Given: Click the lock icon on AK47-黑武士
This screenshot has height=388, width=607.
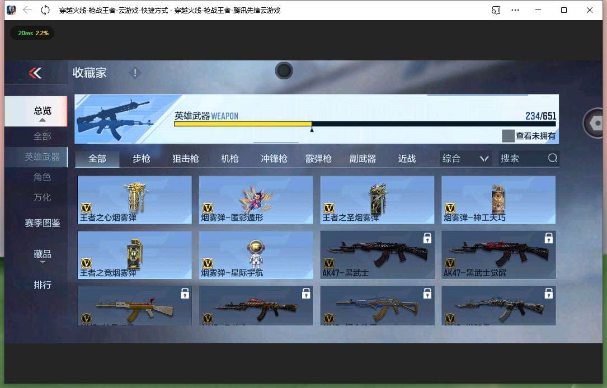Looking at the screenshot, I should coord(427,238).
